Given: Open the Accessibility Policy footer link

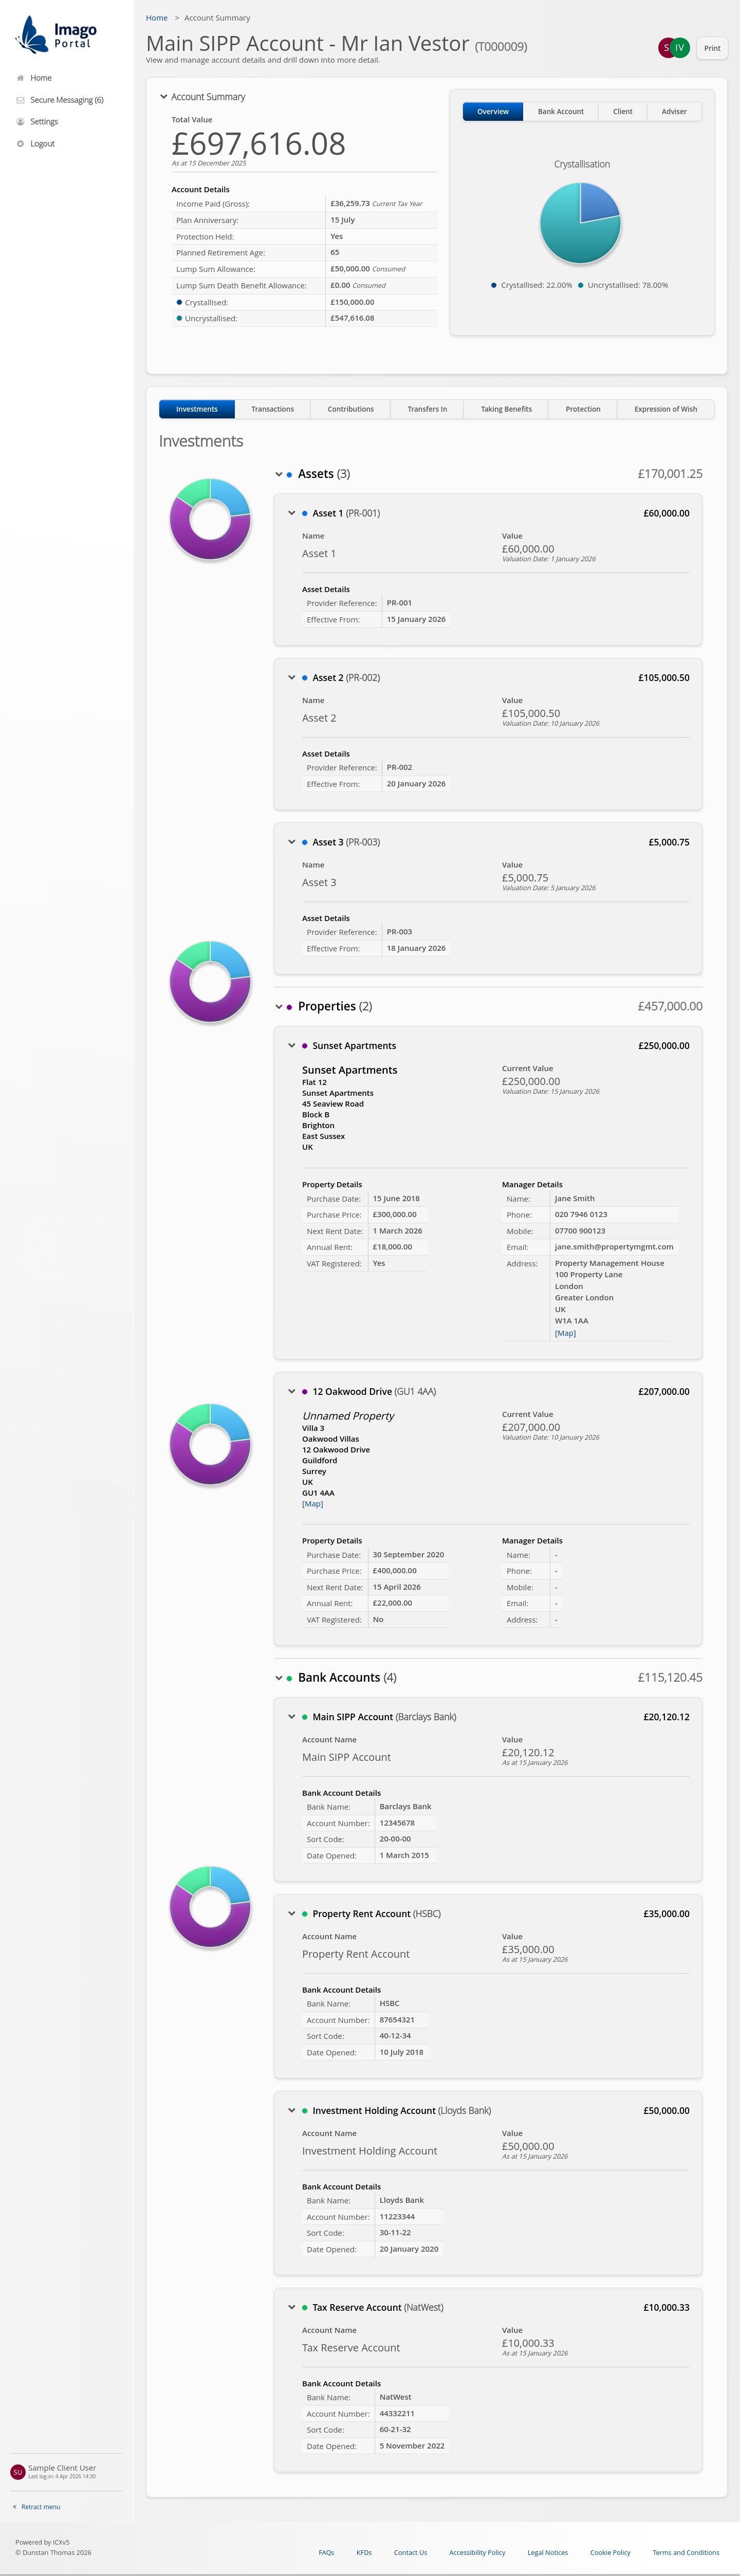Looking at the screenshot, I should 477,2552.
